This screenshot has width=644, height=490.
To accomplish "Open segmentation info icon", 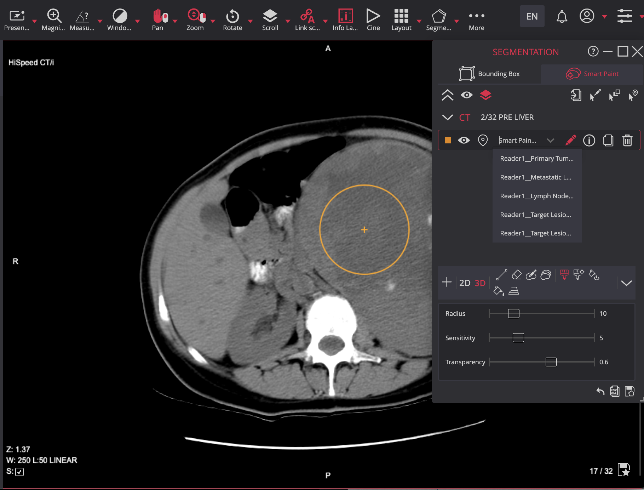I will [x=589, y=141].
